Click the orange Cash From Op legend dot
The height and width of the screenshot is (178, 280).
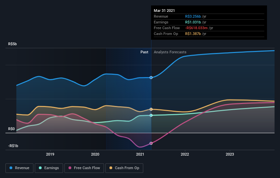click(111, 168)
